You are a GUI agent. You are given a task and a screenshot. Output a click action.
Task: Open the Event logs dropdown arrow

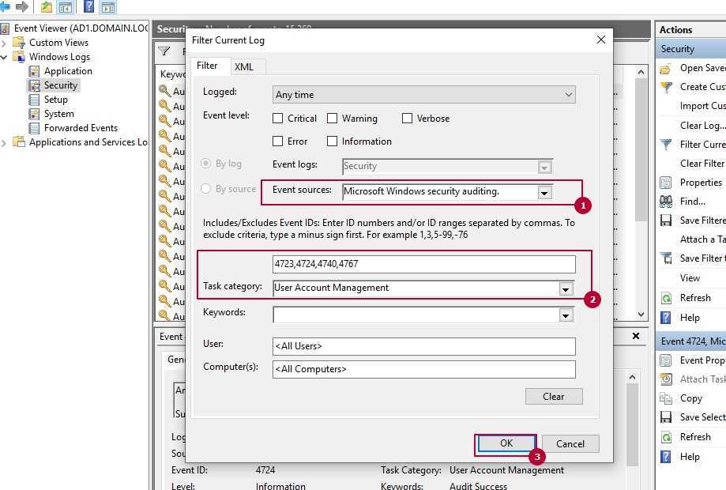544,167
